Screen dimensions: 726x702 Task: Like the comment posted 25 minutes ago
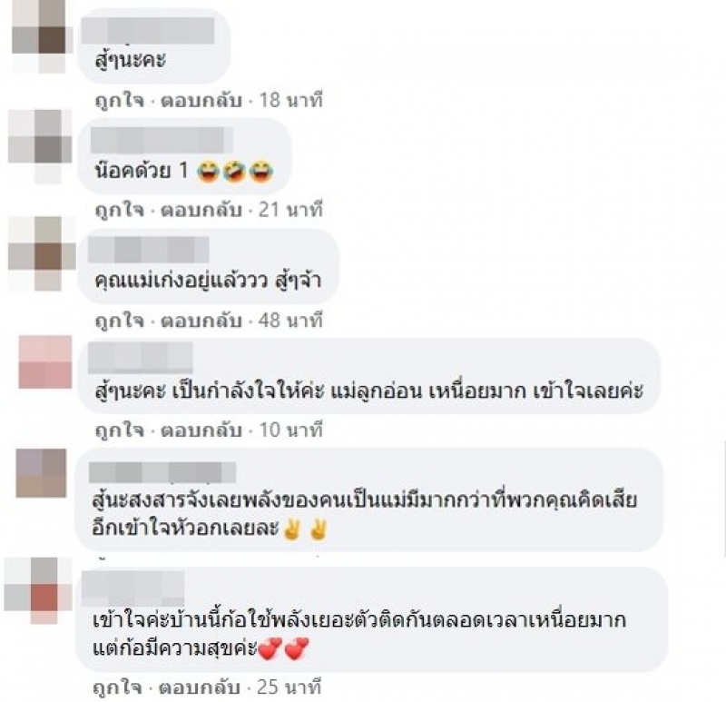[x=118, y=687]
